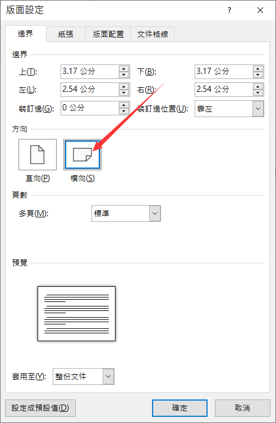
Task: Expand the 多頁 multiple pages dropdown
Action: 155,213
